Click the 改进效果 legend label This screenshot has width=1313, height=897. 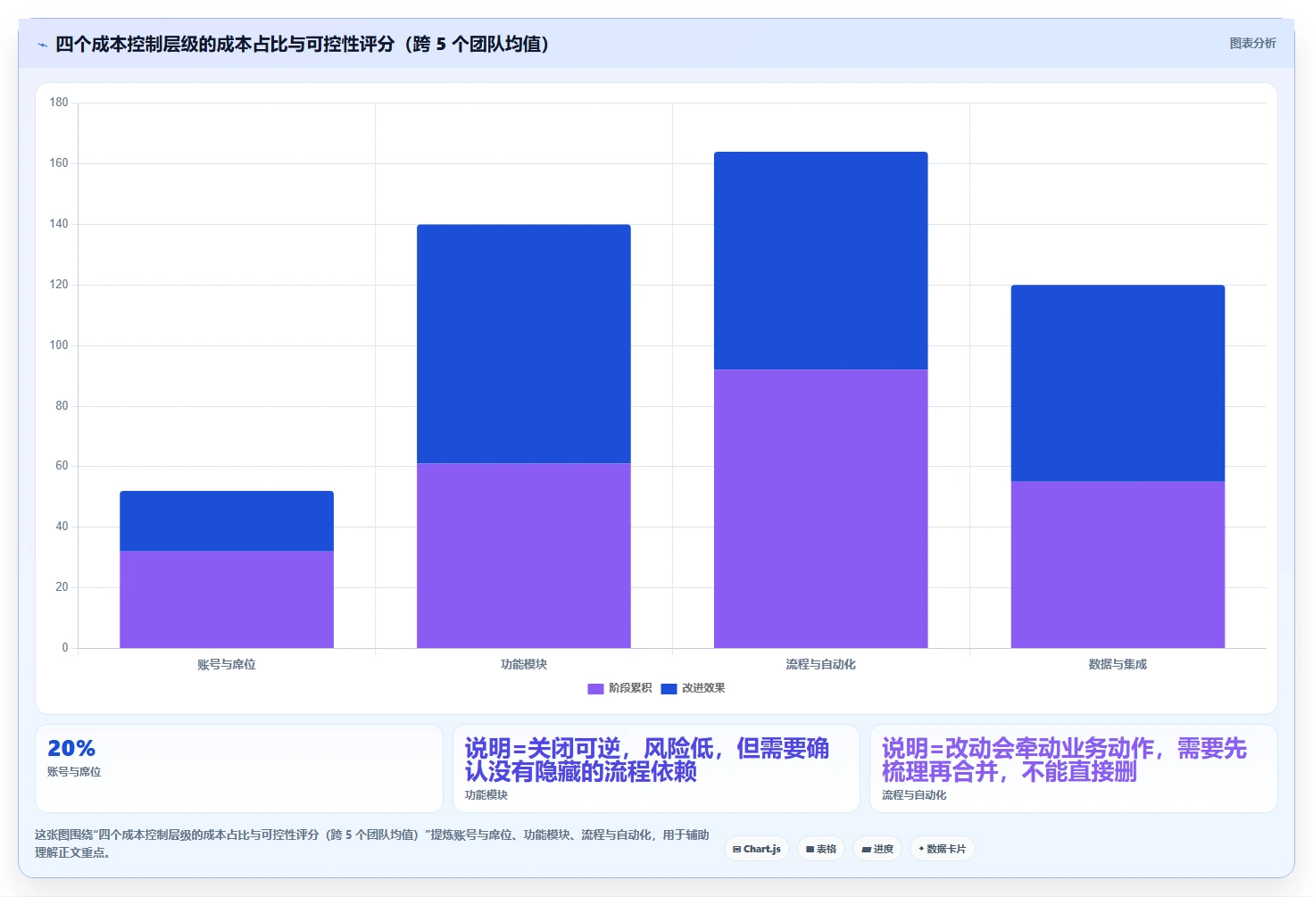click(703, 688)
